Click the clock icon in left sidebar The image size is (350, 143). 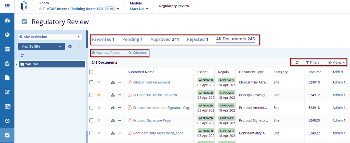pyautogui.click(x=7, y=121)
